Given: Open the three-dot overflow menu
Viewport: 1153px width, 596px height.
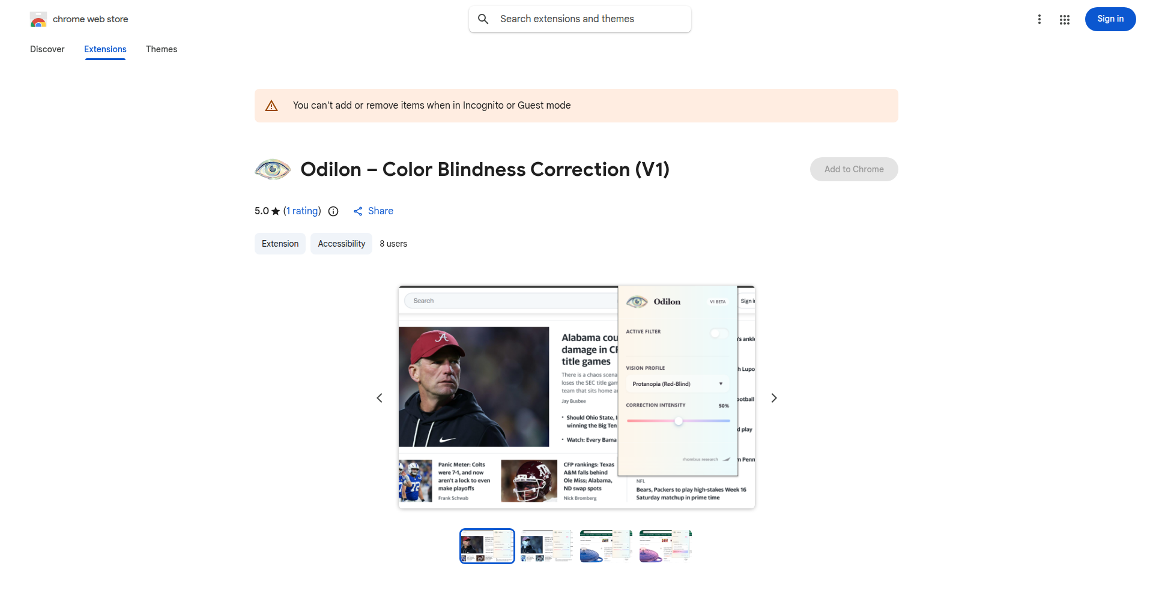Looking at the screenshot, I should (x=1040, y=19).
